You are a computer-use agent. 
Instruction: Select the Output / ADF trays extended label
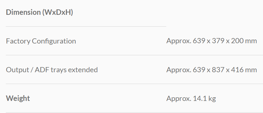52,70
